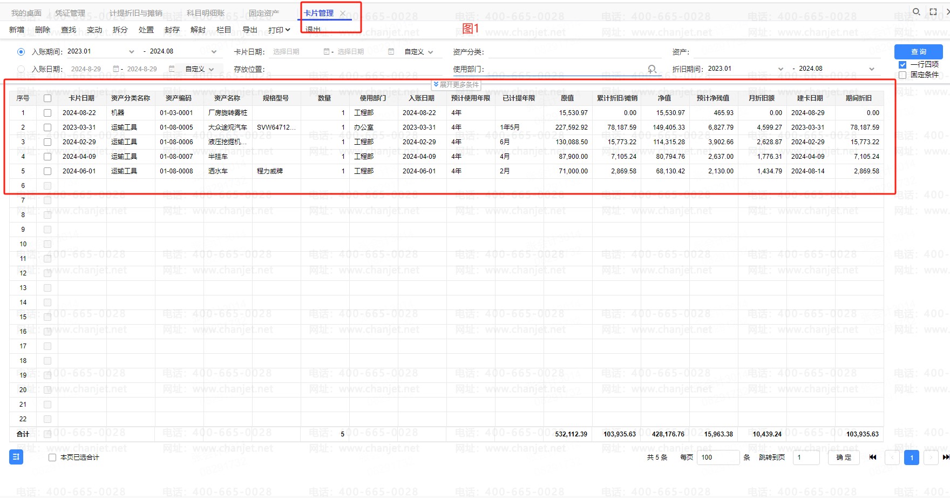This screenshot has height=498, width=950.
Task: Tick checkbox for row 2 大众途观汽车
Action: pos(47,127)
